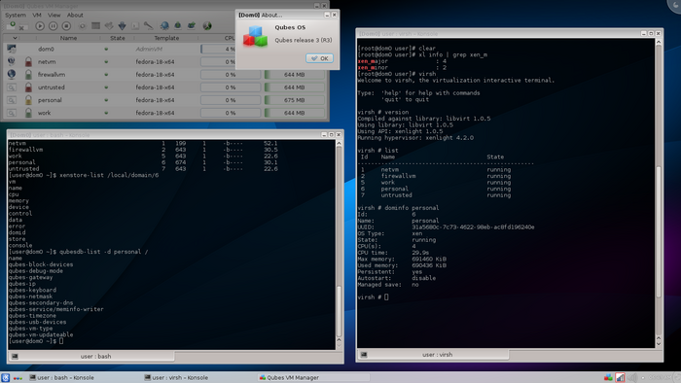The image size is (681, 383).
Task: Click the volume speaker tray icon
Action: click(632, 377)
